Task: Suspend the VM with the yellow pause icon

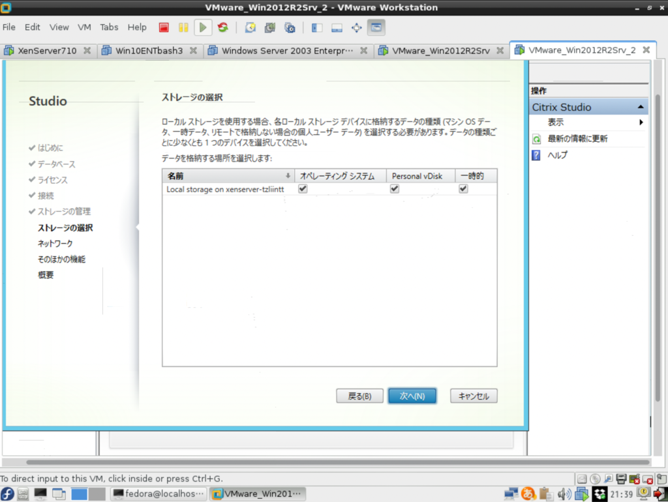Action: [x=183, y=27]
